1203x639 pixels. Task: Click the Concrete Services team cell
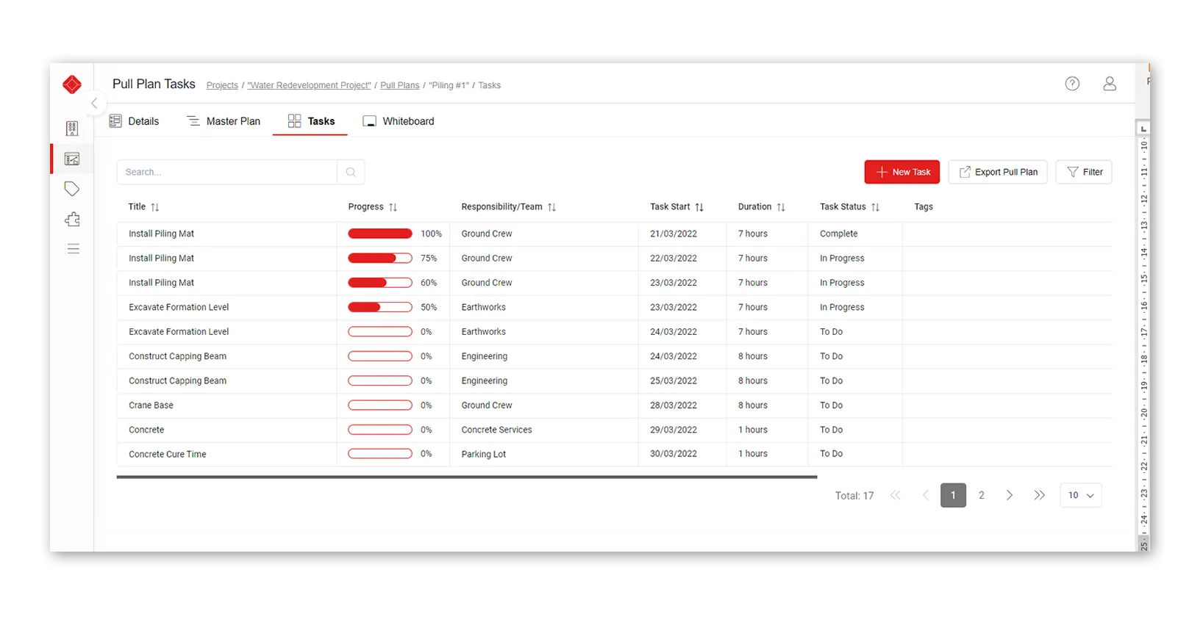tap(496, 430)
